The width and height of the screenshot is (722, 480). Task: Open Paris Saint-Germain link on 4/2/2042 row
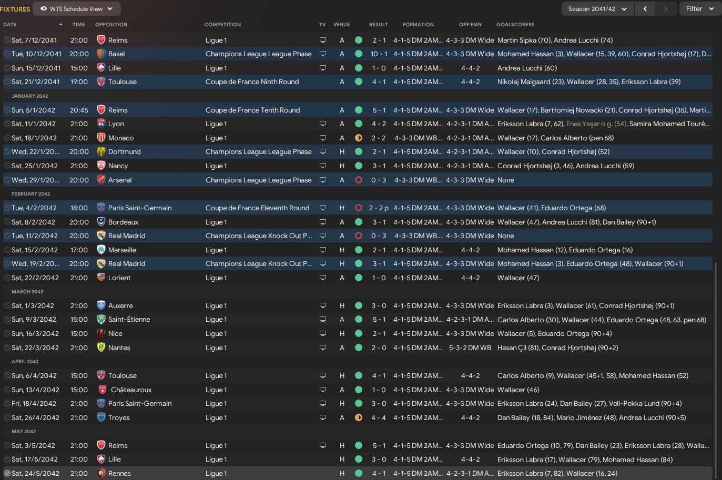click(140, 208)
